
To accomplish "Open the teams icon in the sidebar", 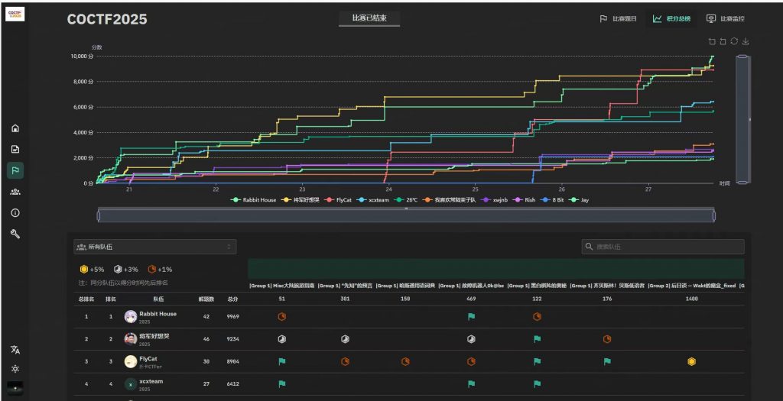I will coord(15,192).
